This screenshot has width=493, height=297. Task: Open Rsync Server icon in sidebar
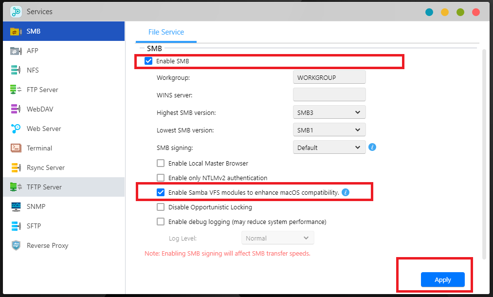point(16,167)
